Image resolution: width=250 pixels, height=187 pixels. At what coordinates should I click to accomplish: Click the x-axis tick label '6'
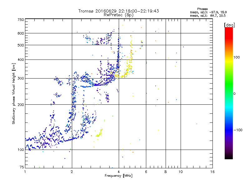(146, 172)
